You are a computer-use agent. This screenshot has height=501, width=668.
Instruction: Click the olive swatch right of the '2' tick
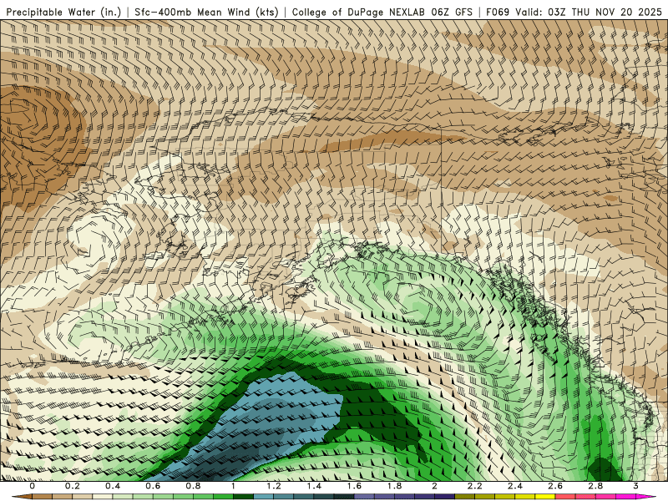point(465,496)
